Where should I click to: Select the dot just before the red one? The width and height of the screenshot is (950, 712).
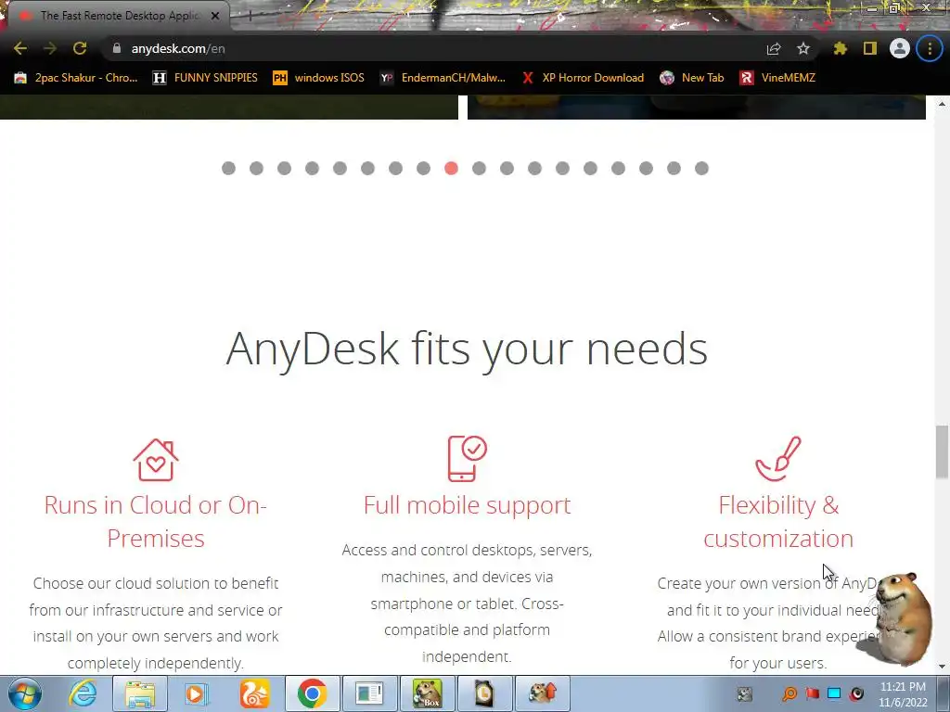tap(423, 169)
